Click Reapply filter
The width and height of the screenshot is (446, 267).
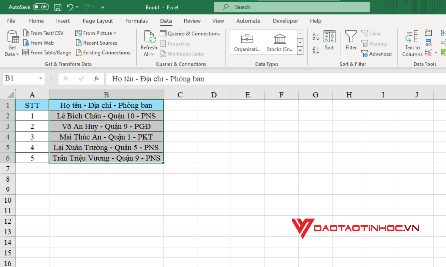tap(374, 44)
